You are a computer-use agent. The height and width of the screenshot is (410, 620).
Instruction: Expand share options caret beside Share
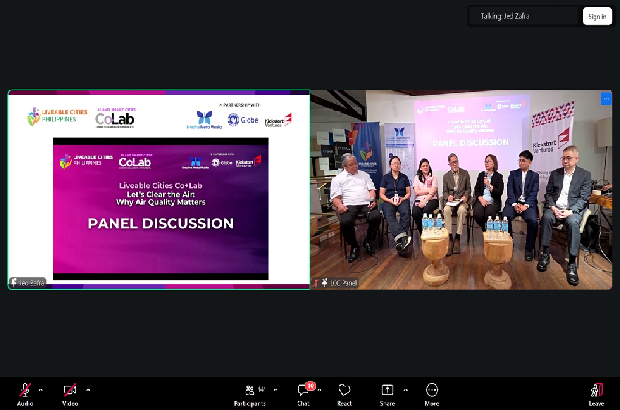(405, 390)
